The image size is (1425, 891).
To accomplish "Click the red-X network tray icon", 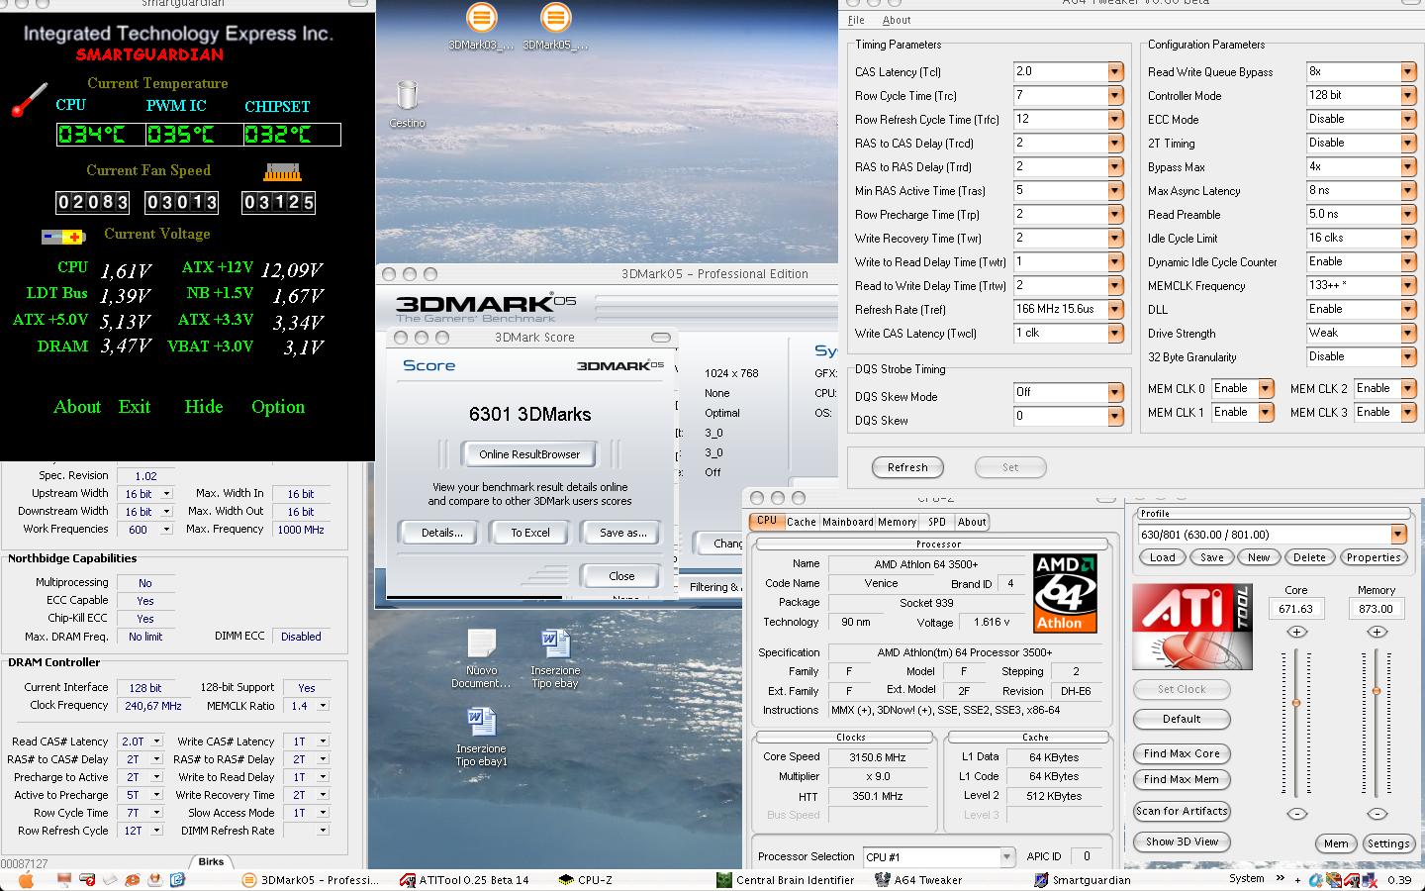I will pyautogui.click(x=1370, y=879).
